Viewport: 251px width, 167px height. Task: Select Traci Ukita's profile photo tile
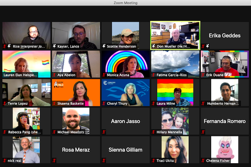click(x=175, y=149)
